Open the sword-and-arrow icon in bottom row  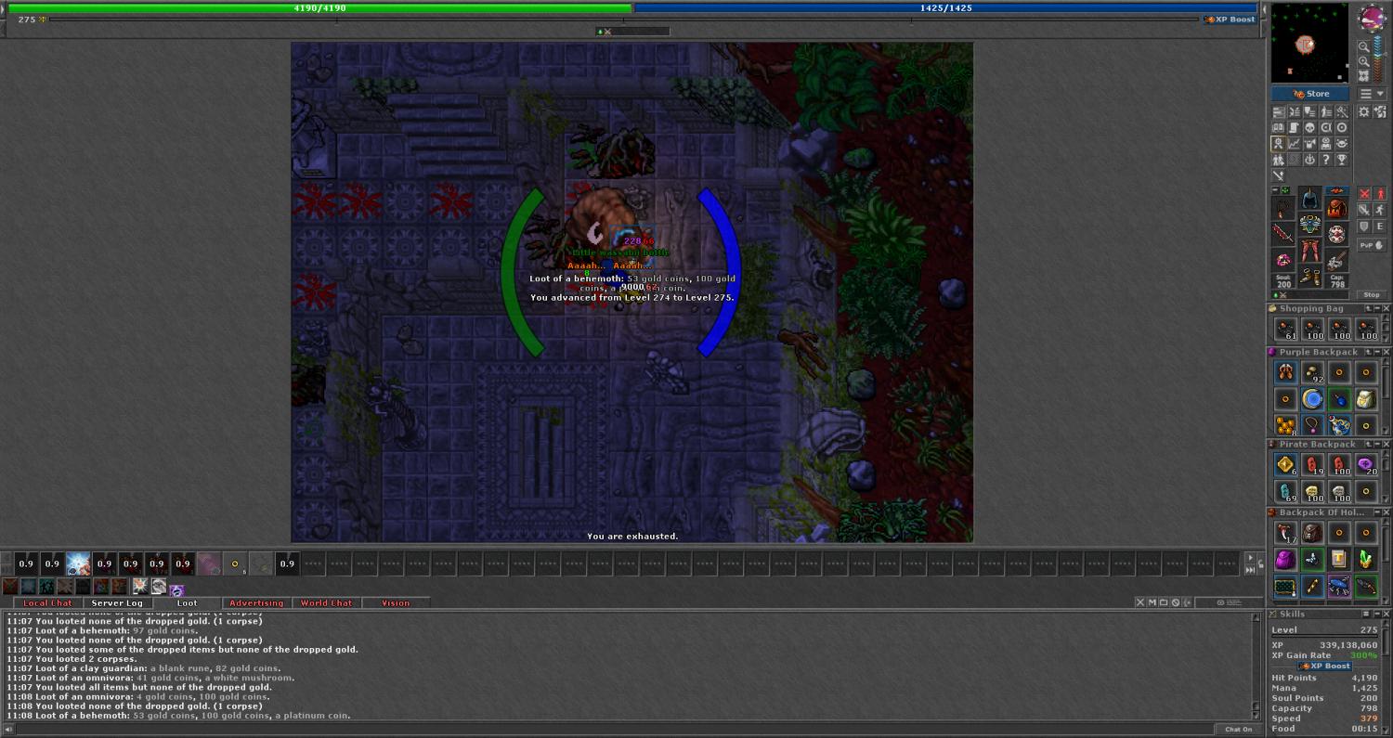pyautogui.click(x=1278, y=175)
